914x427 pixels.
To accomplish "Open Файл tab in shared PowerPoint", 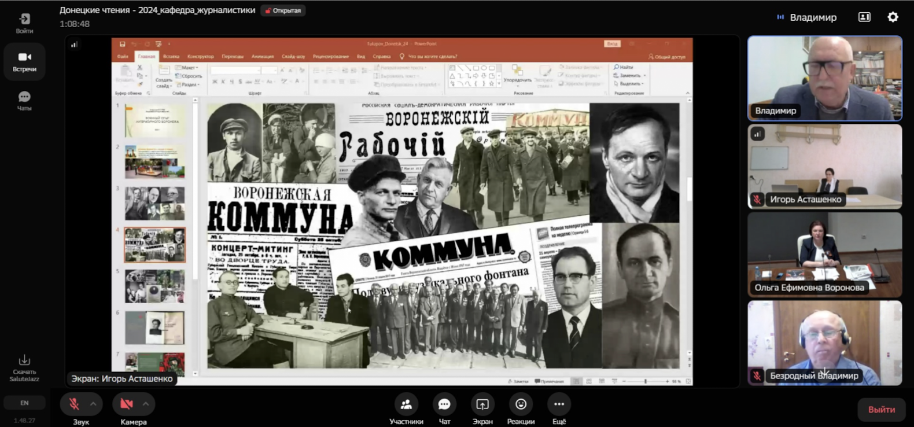I will point(123,57).
